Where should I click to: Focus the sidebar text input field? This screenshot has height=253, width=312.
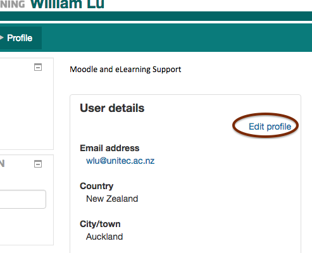tap(23, 199)
